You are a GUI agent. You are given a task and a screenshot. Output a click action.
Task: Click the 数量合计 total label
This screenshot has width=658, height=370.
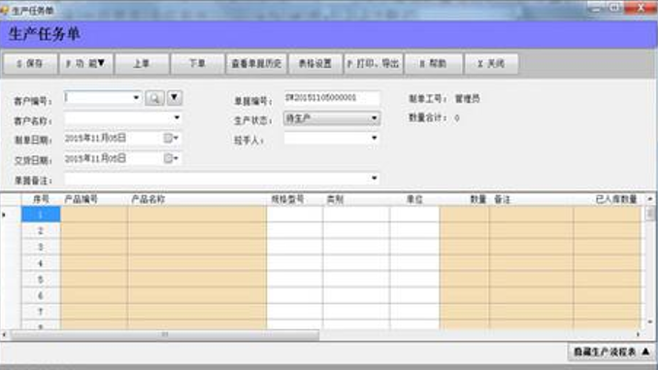pos(428,118)
